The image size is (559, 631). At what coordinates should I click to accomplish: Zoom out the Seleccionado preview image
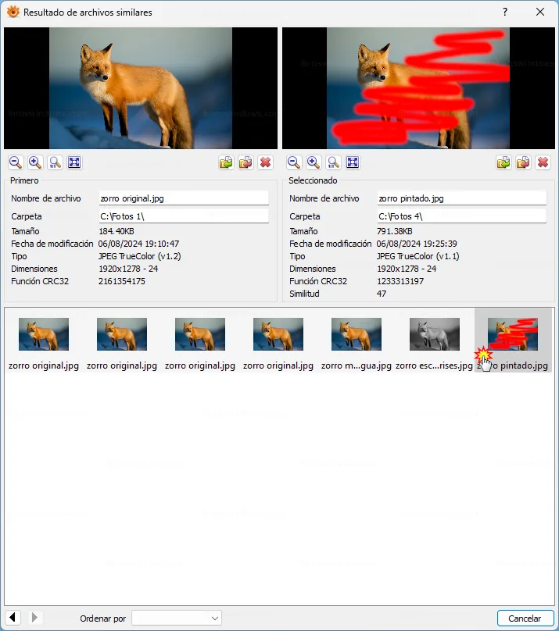294,162
